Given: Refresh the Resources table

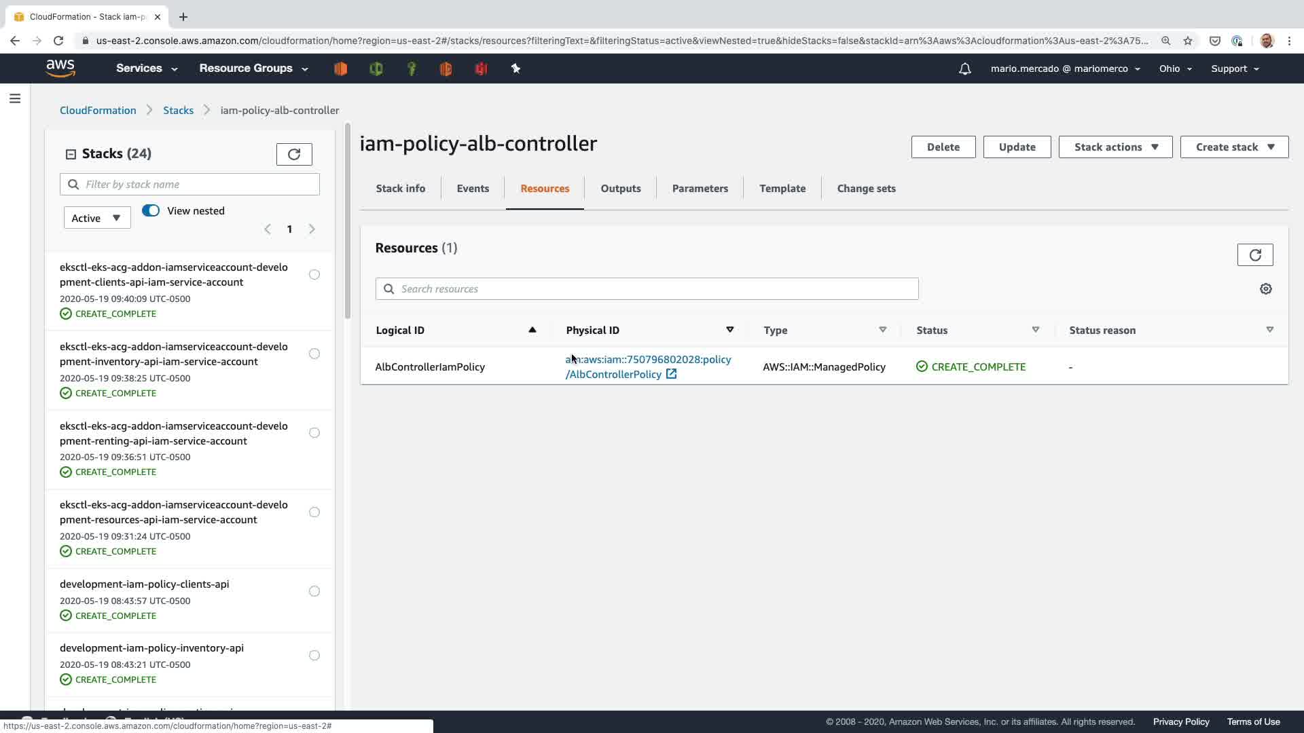Looking at the screenshot, I should tap(1254, 255).
